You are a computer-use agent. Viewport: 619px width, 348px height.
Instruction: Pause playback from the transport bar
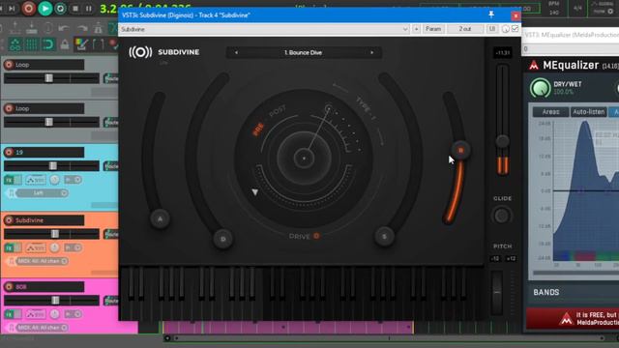[x=89, y=9]
